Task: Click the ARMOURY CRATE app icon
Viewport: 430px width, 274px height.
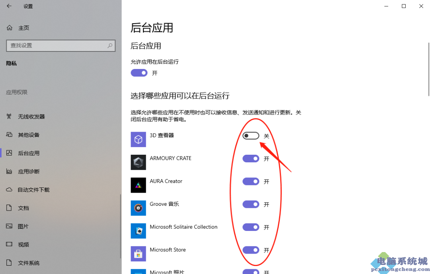Action: [138, 162]
